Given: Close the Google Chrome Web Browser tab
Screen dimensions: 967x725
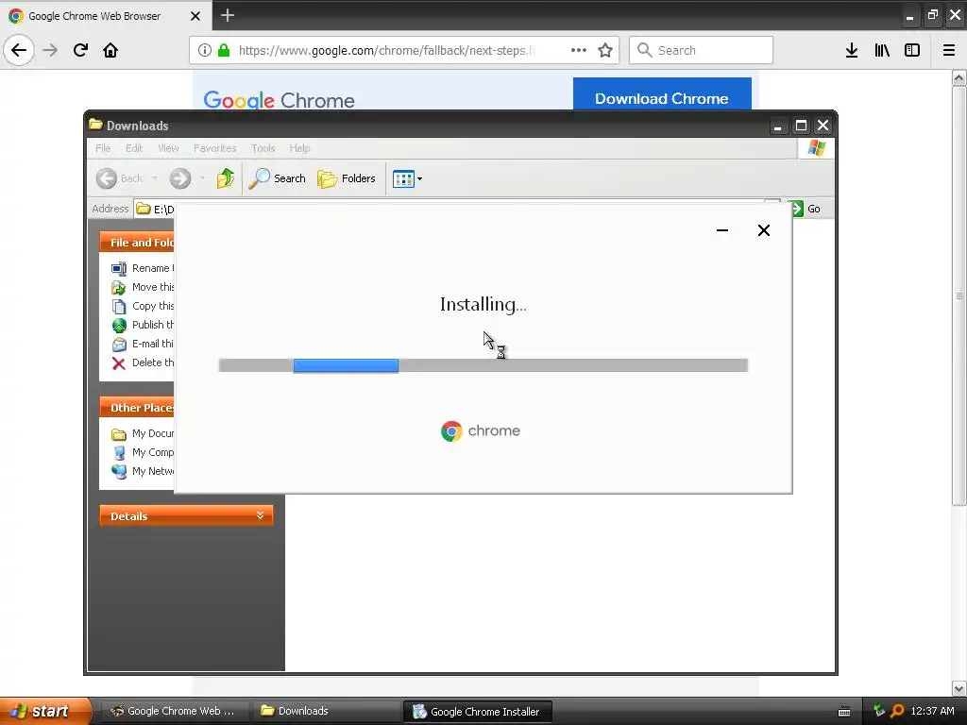Looking at the screenshot, I should coord(195,16).
